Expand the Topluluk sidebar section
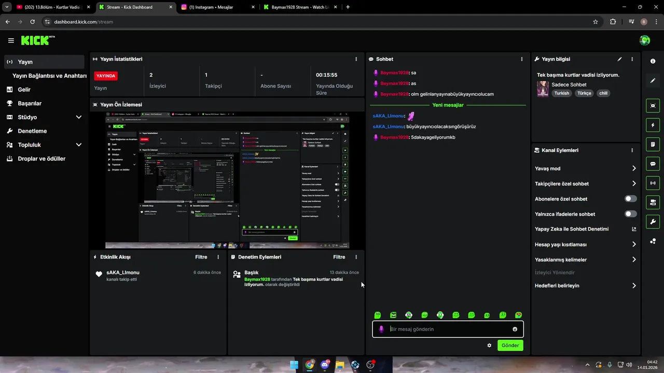This screenshot has height=373, width=664. pyautogui.click(x=78, y=145)
